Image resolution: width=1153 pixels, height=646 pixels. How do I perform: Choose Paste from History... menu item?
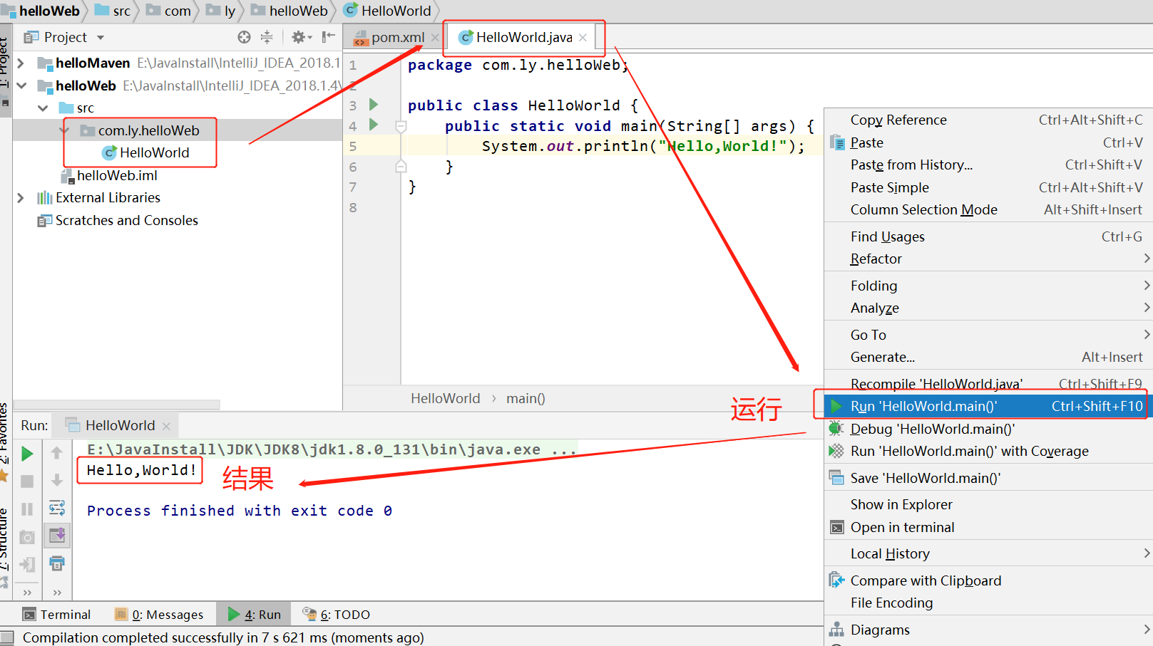click(988, 165)
